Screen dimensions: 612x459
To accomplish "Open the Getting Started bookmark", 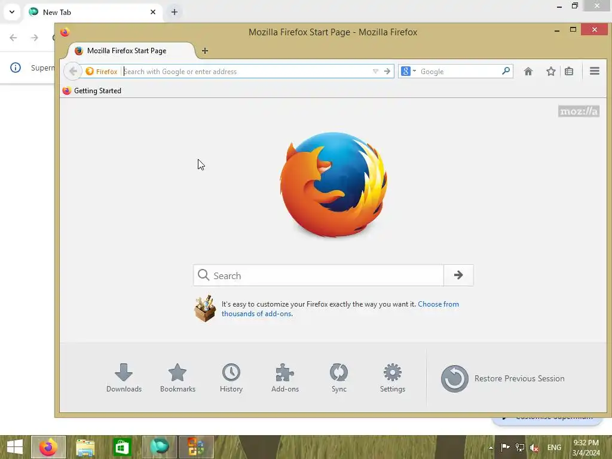I will point(91,91).
